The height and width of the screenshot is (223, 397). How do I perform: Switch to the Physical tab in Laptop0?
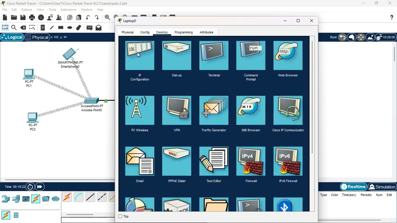[x=127, y=32]
